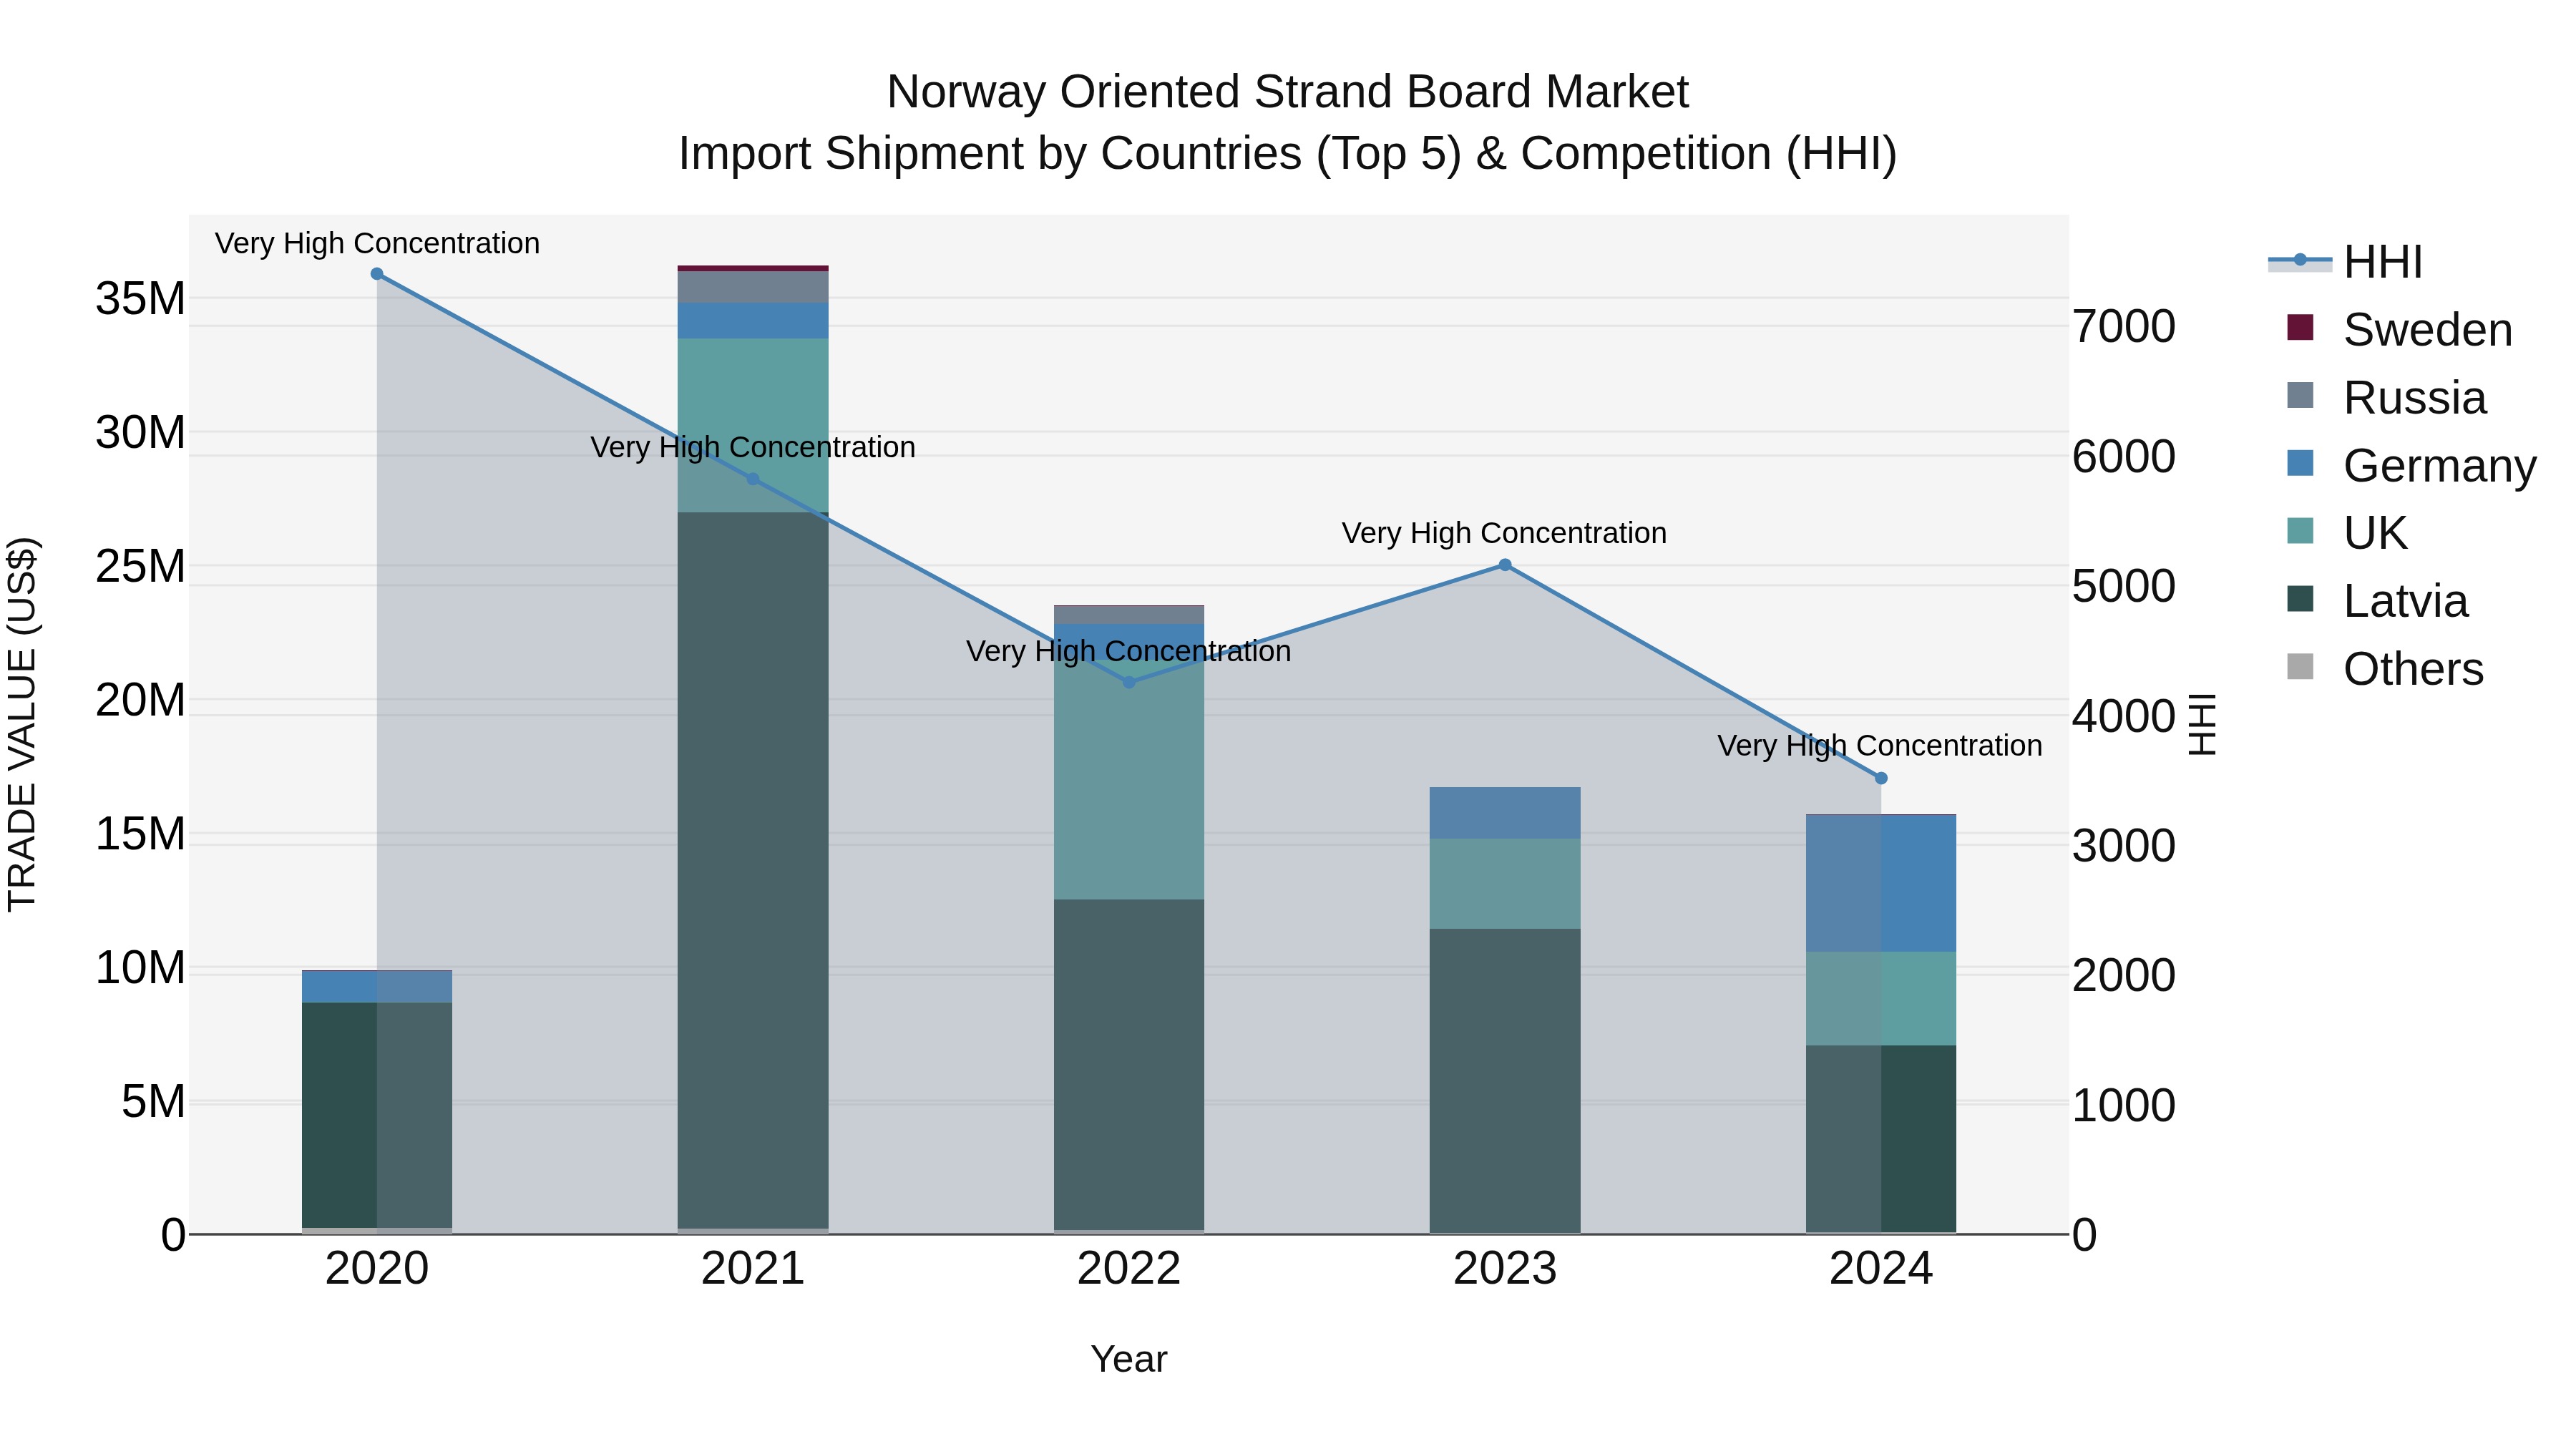This screenshot has width=2576, height=1449.
Task: Click the Latvia segment of the 2020 bar
Action: click(377, 1115)
